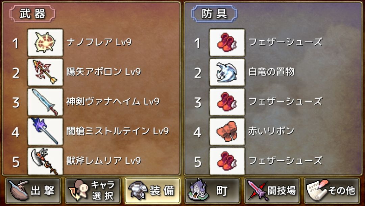This screenshot has height=206, width=365.
Task: Switch to the キャラ選択 character tab
Action: (93, 191)
